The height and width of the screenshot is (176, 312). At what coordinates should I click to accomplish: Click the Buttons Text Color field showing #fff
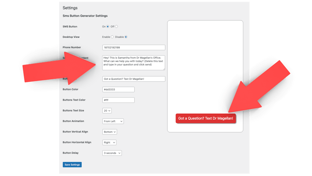118,100
